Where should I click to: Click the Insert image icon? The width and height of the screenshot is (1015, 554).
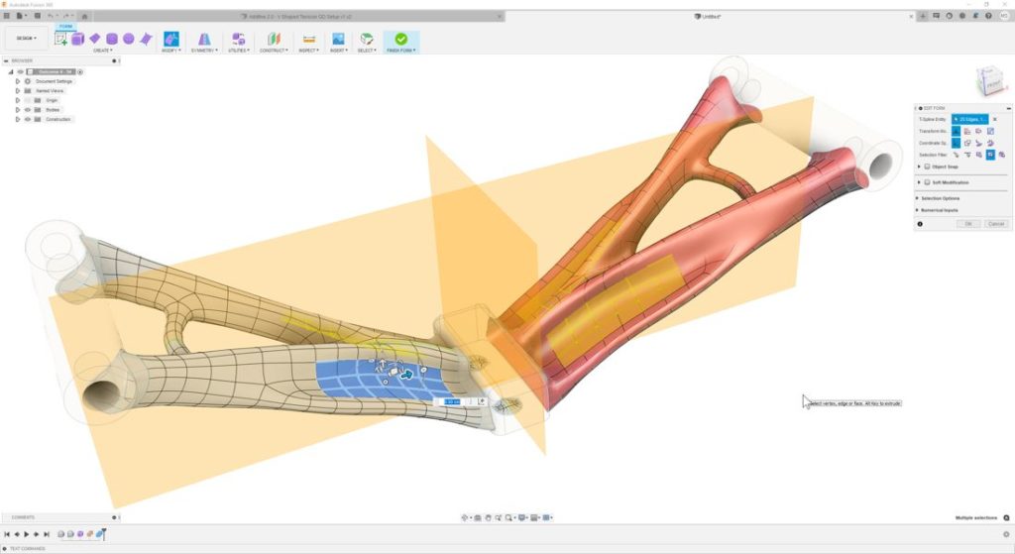click(x=338, y=39)
